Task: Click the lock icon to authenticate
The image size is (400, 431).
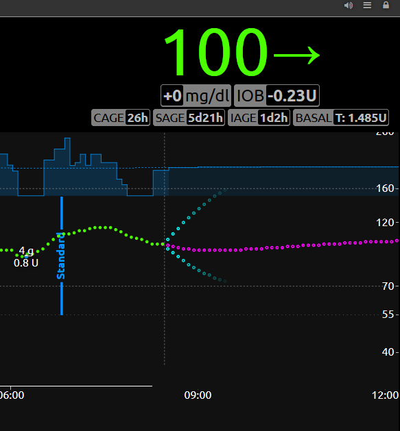Action: (386, 5)
